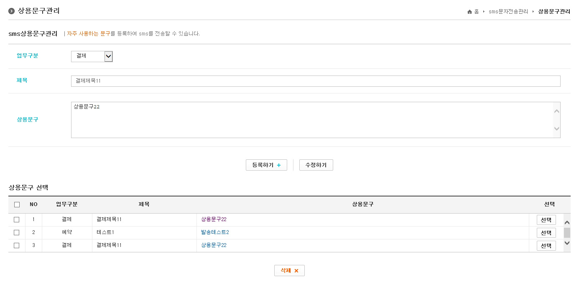
Task: Click the down arrow in the 상용문구 textarea
Action: coord(556,128)
